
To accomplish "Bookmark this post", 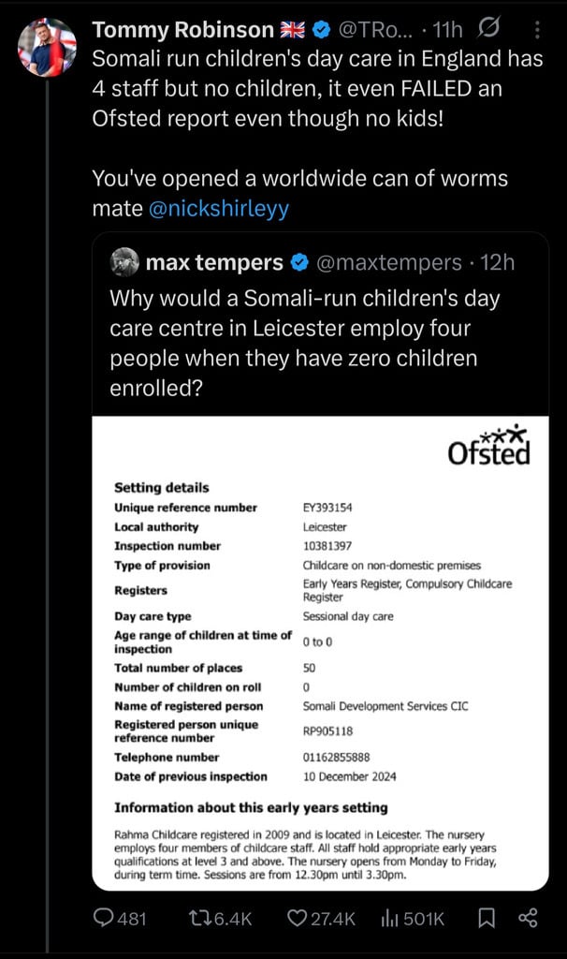I will pyautogui.click(x=487, y=918).
